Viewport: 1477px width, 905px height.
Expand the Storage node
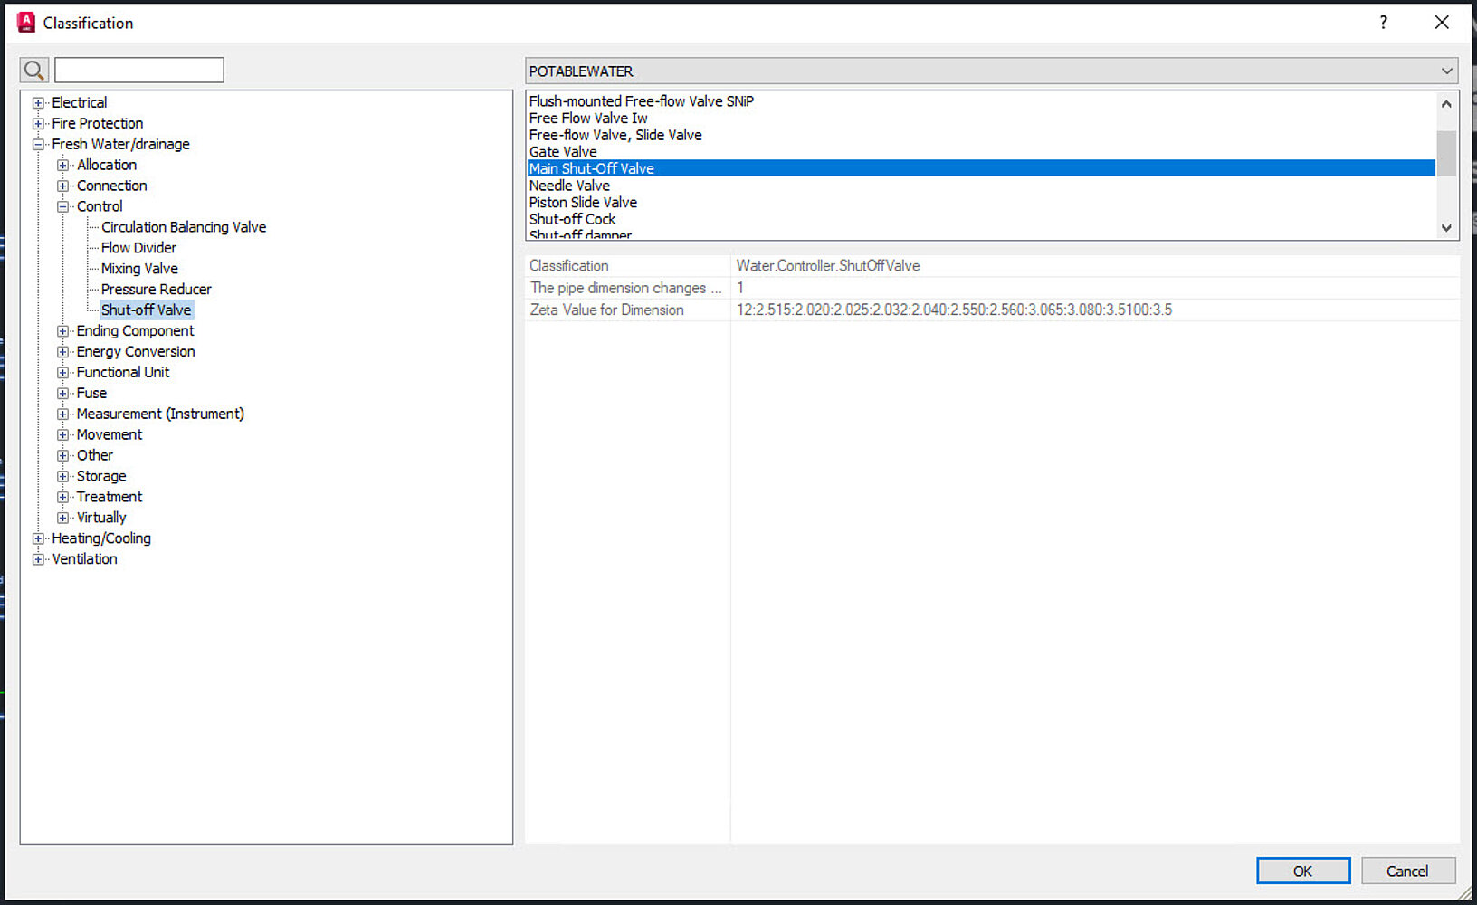62,477
